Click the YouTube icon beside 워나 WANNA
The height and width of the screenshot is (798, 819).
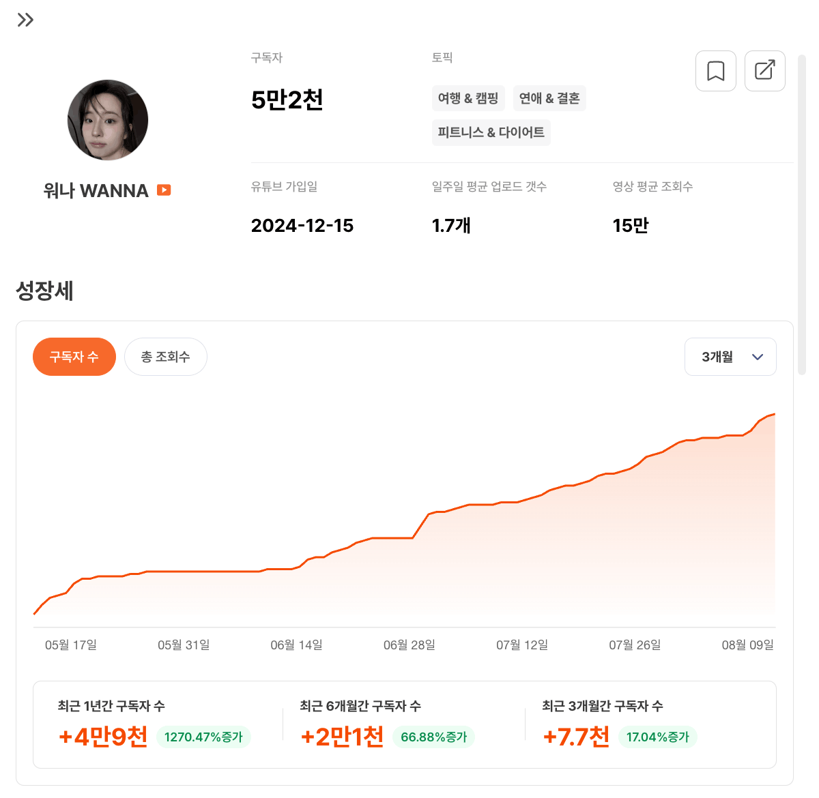[x=164, y=190]
